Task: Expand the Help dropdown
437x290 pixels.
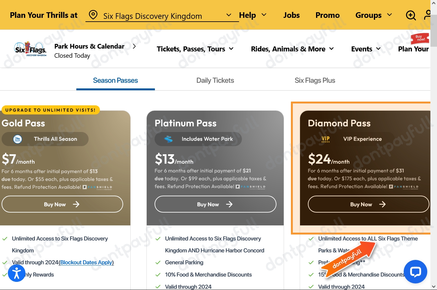Action: pyautogui.click(x=253, y=15)
